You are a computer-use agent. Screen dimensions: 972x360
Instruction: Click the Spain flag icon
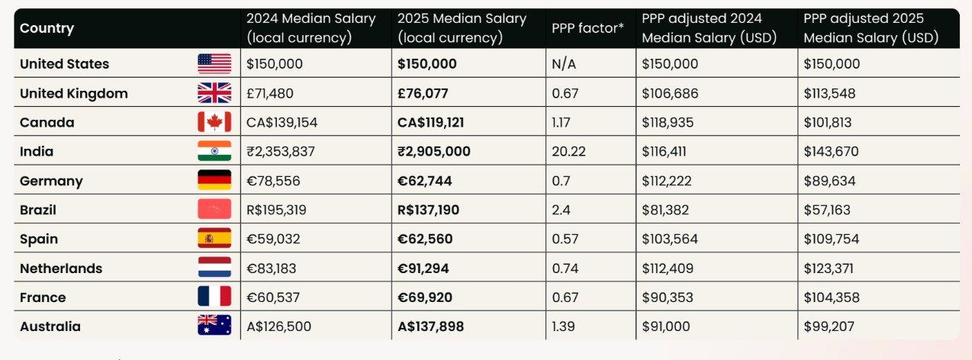coord(214,239)
